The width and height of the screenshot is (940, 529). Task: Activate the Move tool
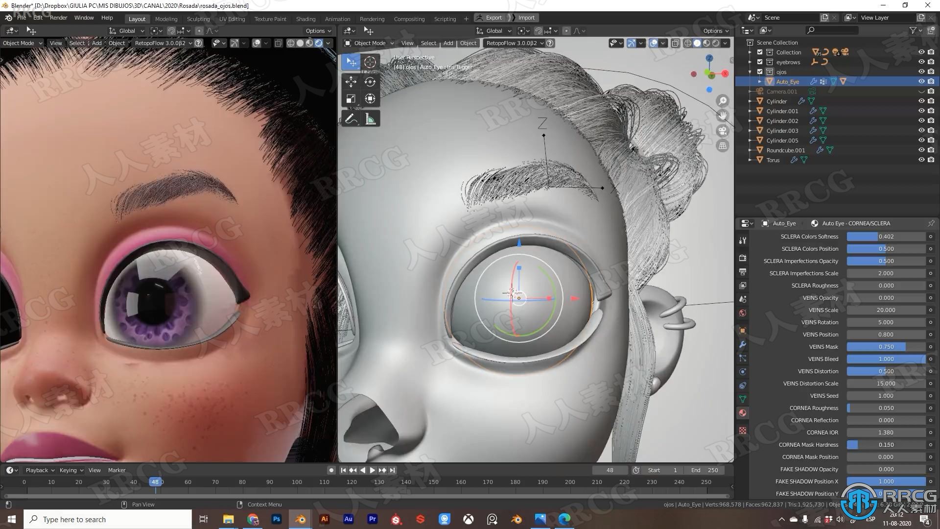[351, 82]
